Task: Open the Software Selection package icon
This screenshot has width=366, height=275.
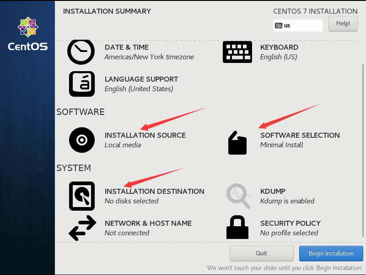Action: tap(237, 143)
